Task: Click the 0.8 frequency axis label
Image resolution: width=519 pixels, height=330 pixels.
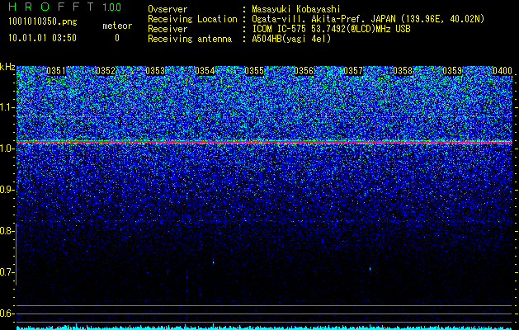Action: click(7, 231)
